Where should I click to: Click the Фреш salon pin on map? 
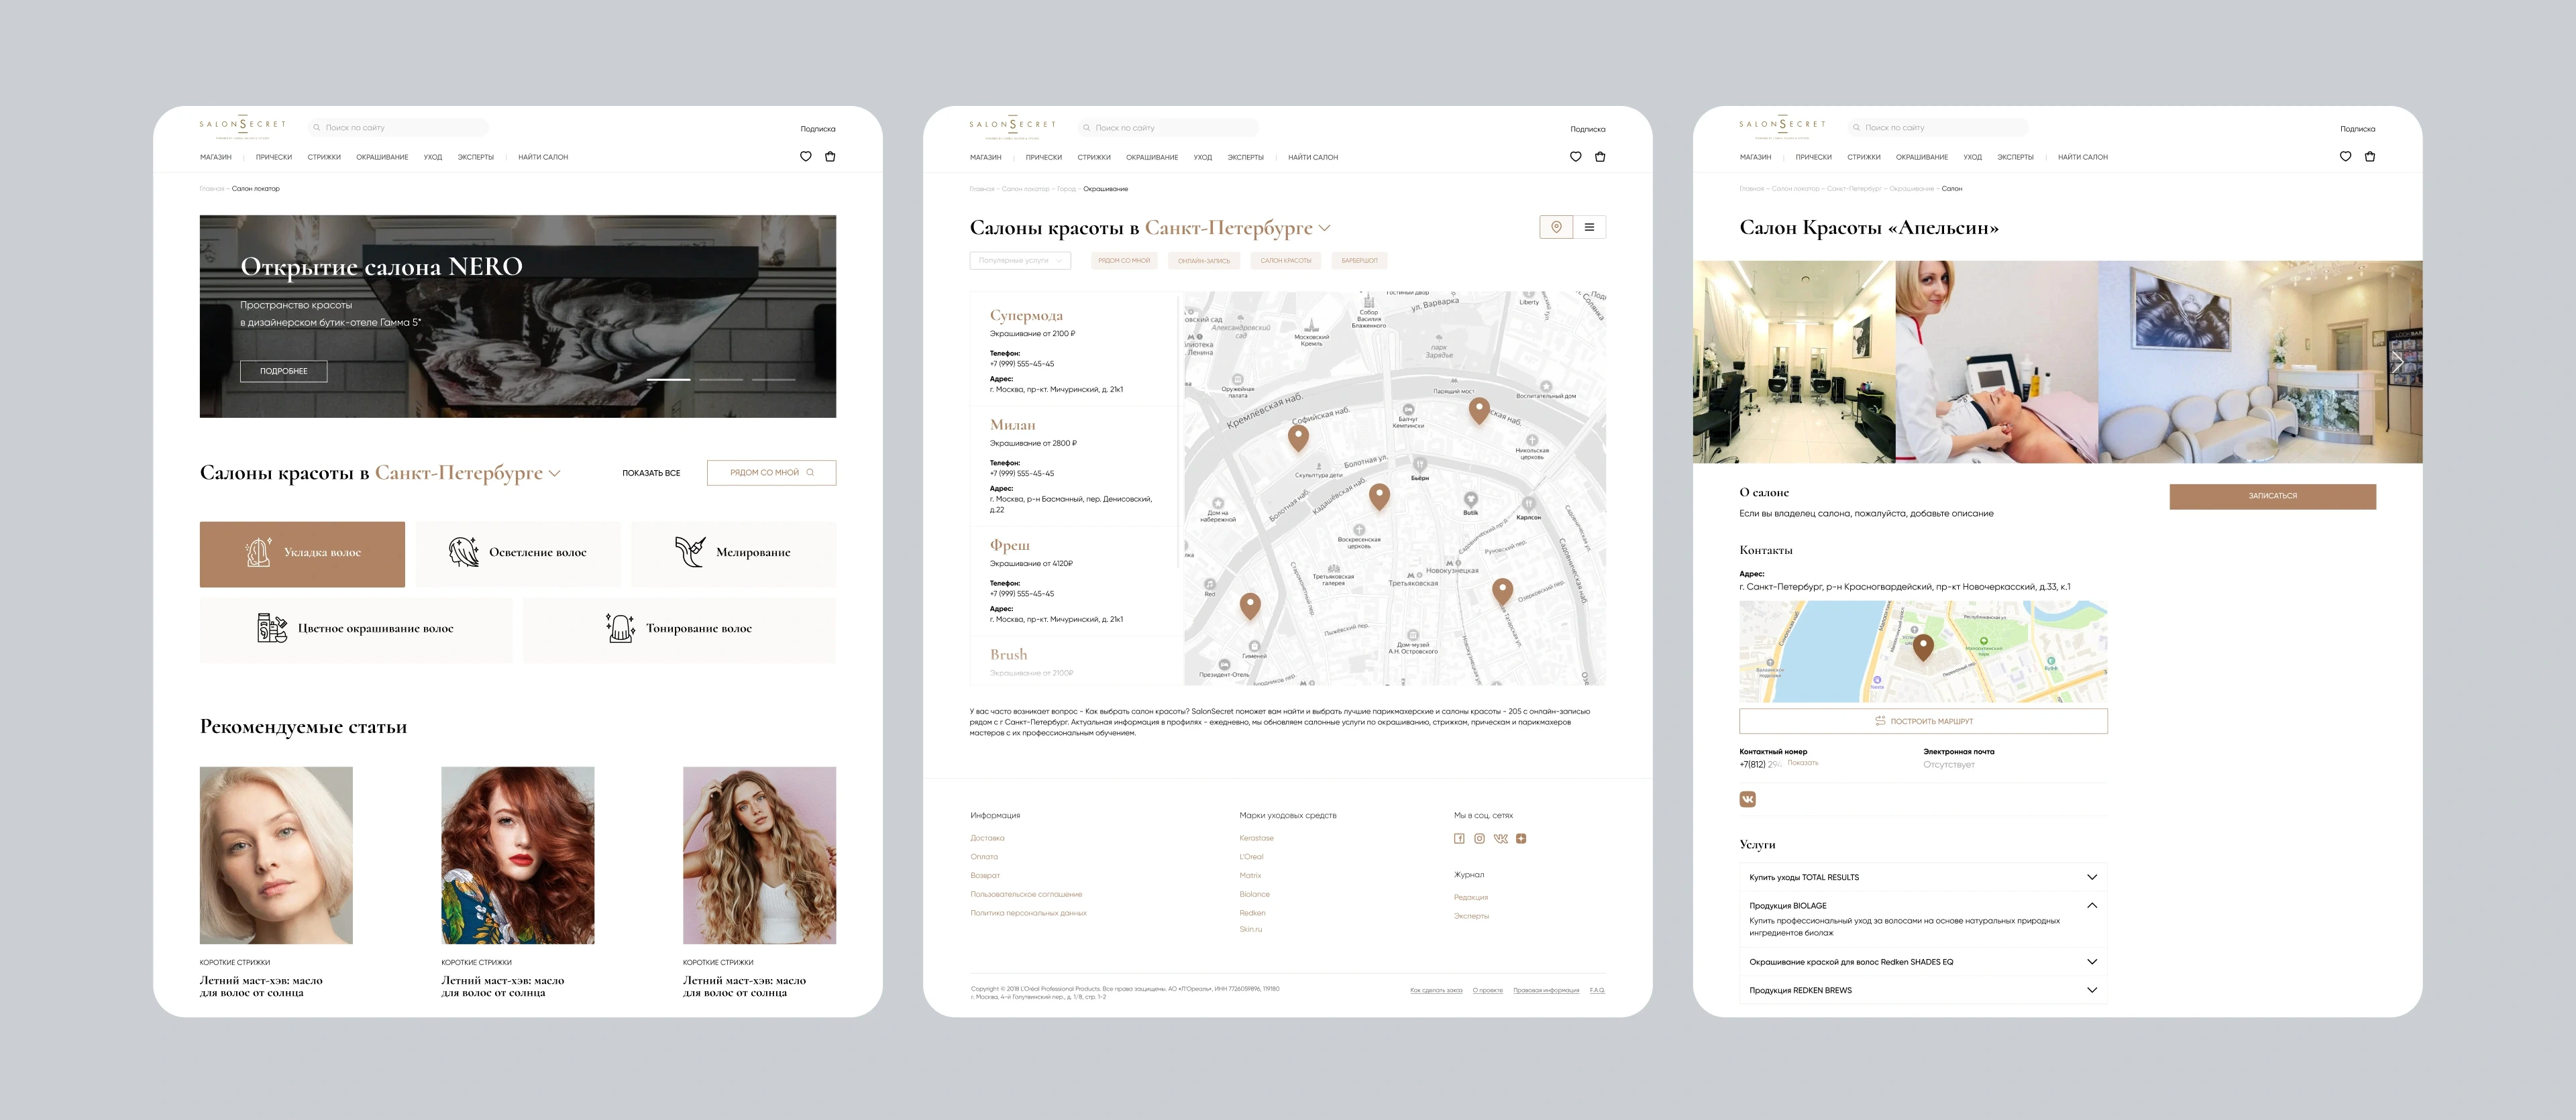[1379, 495]
